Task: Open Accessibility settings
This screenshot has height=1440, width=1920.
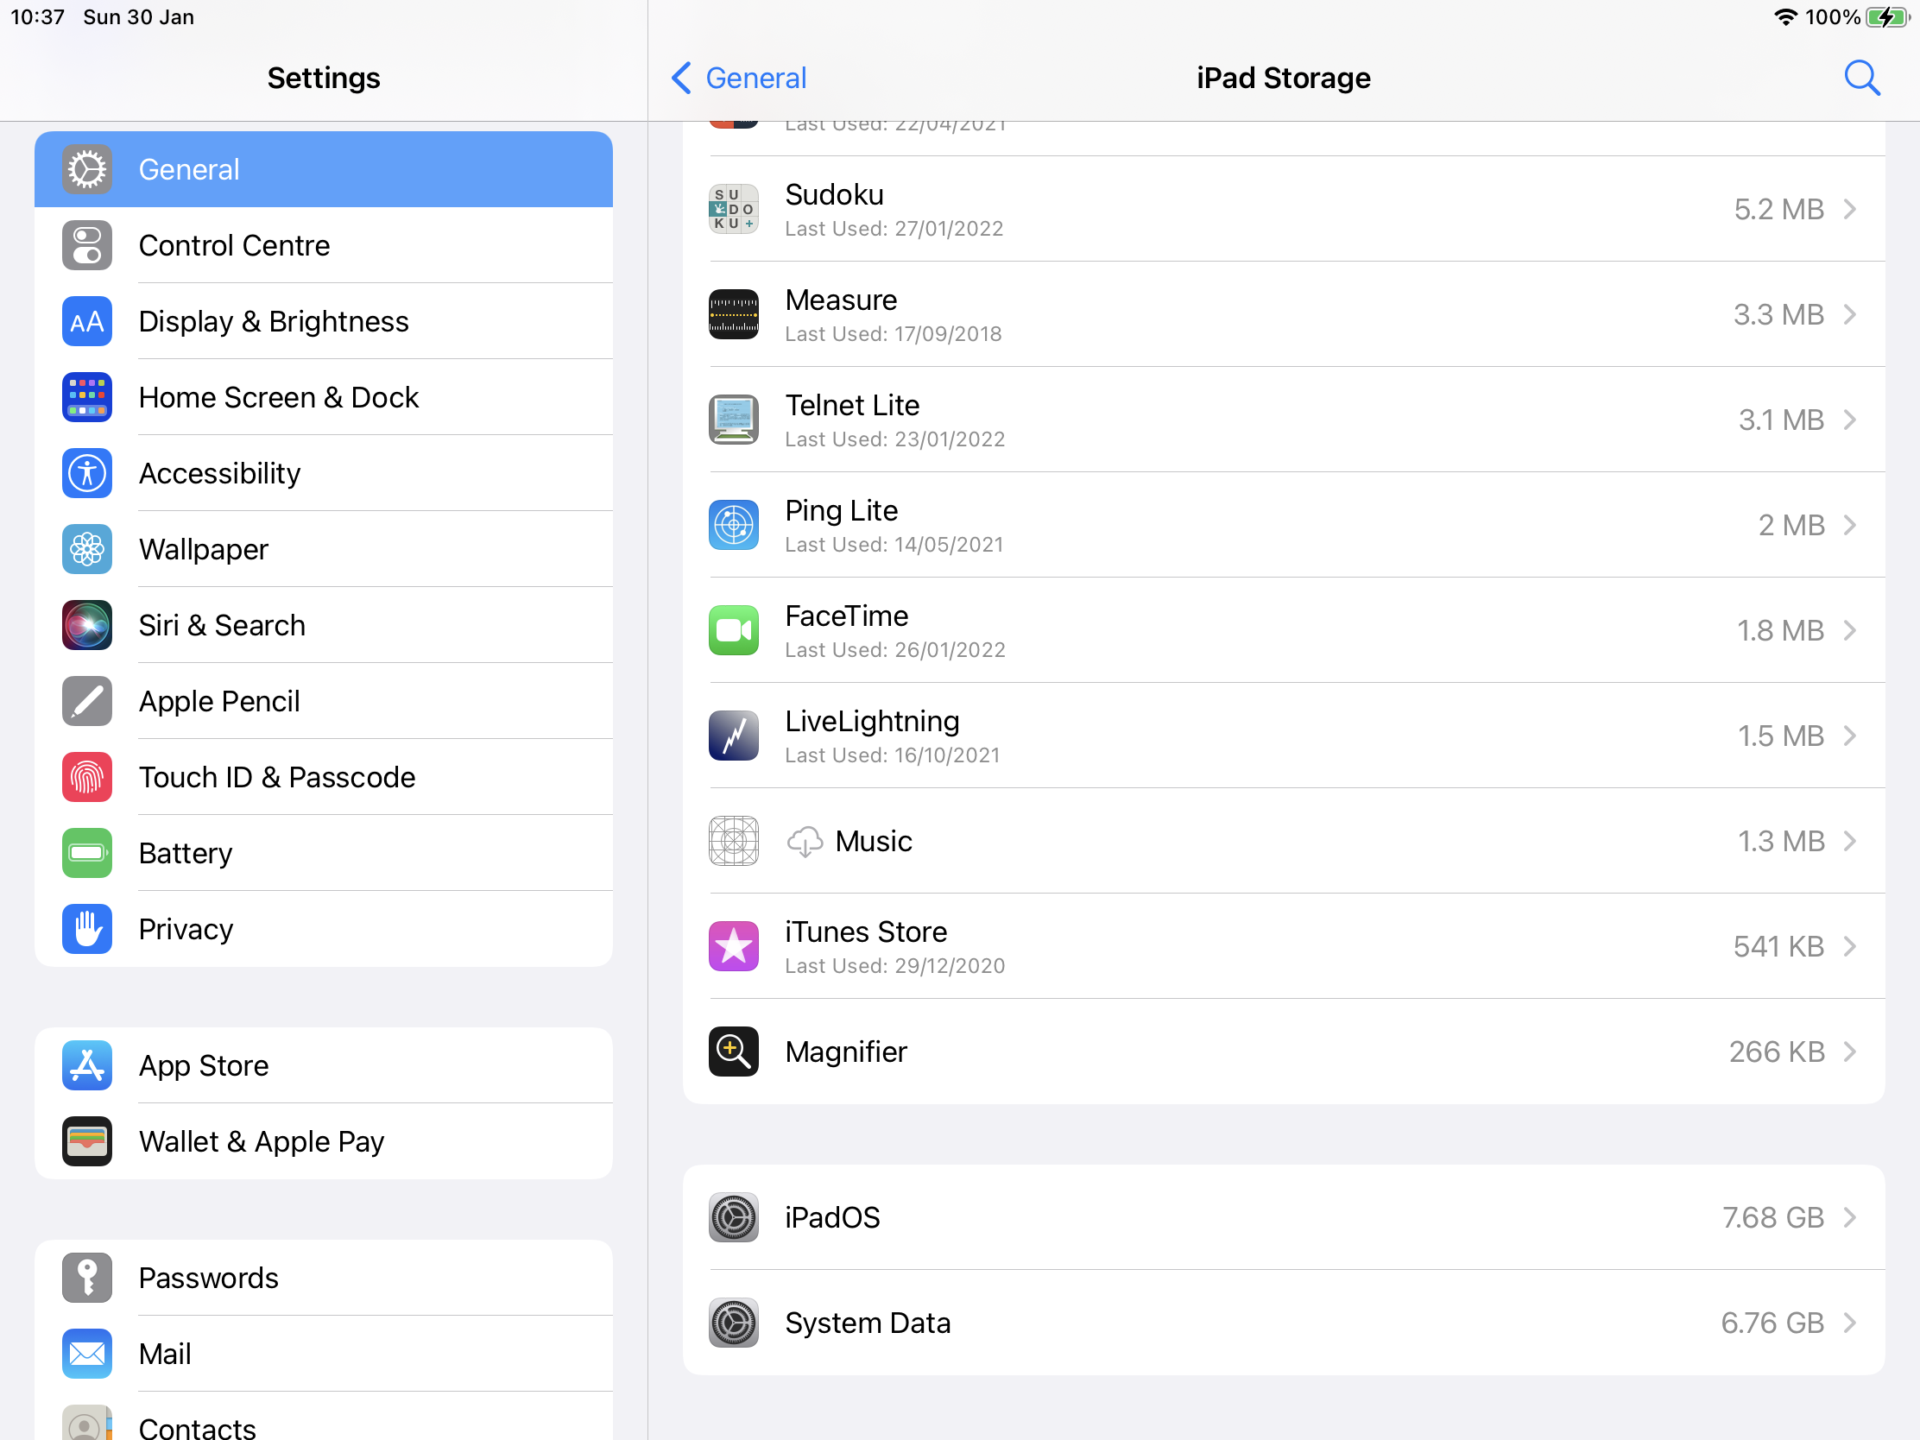Action: [x=324, y=473]
